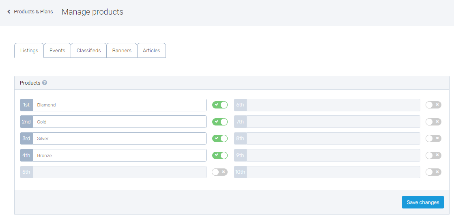Click the empty 8th product field
The image size is (454, 219).
click(333, 138)
